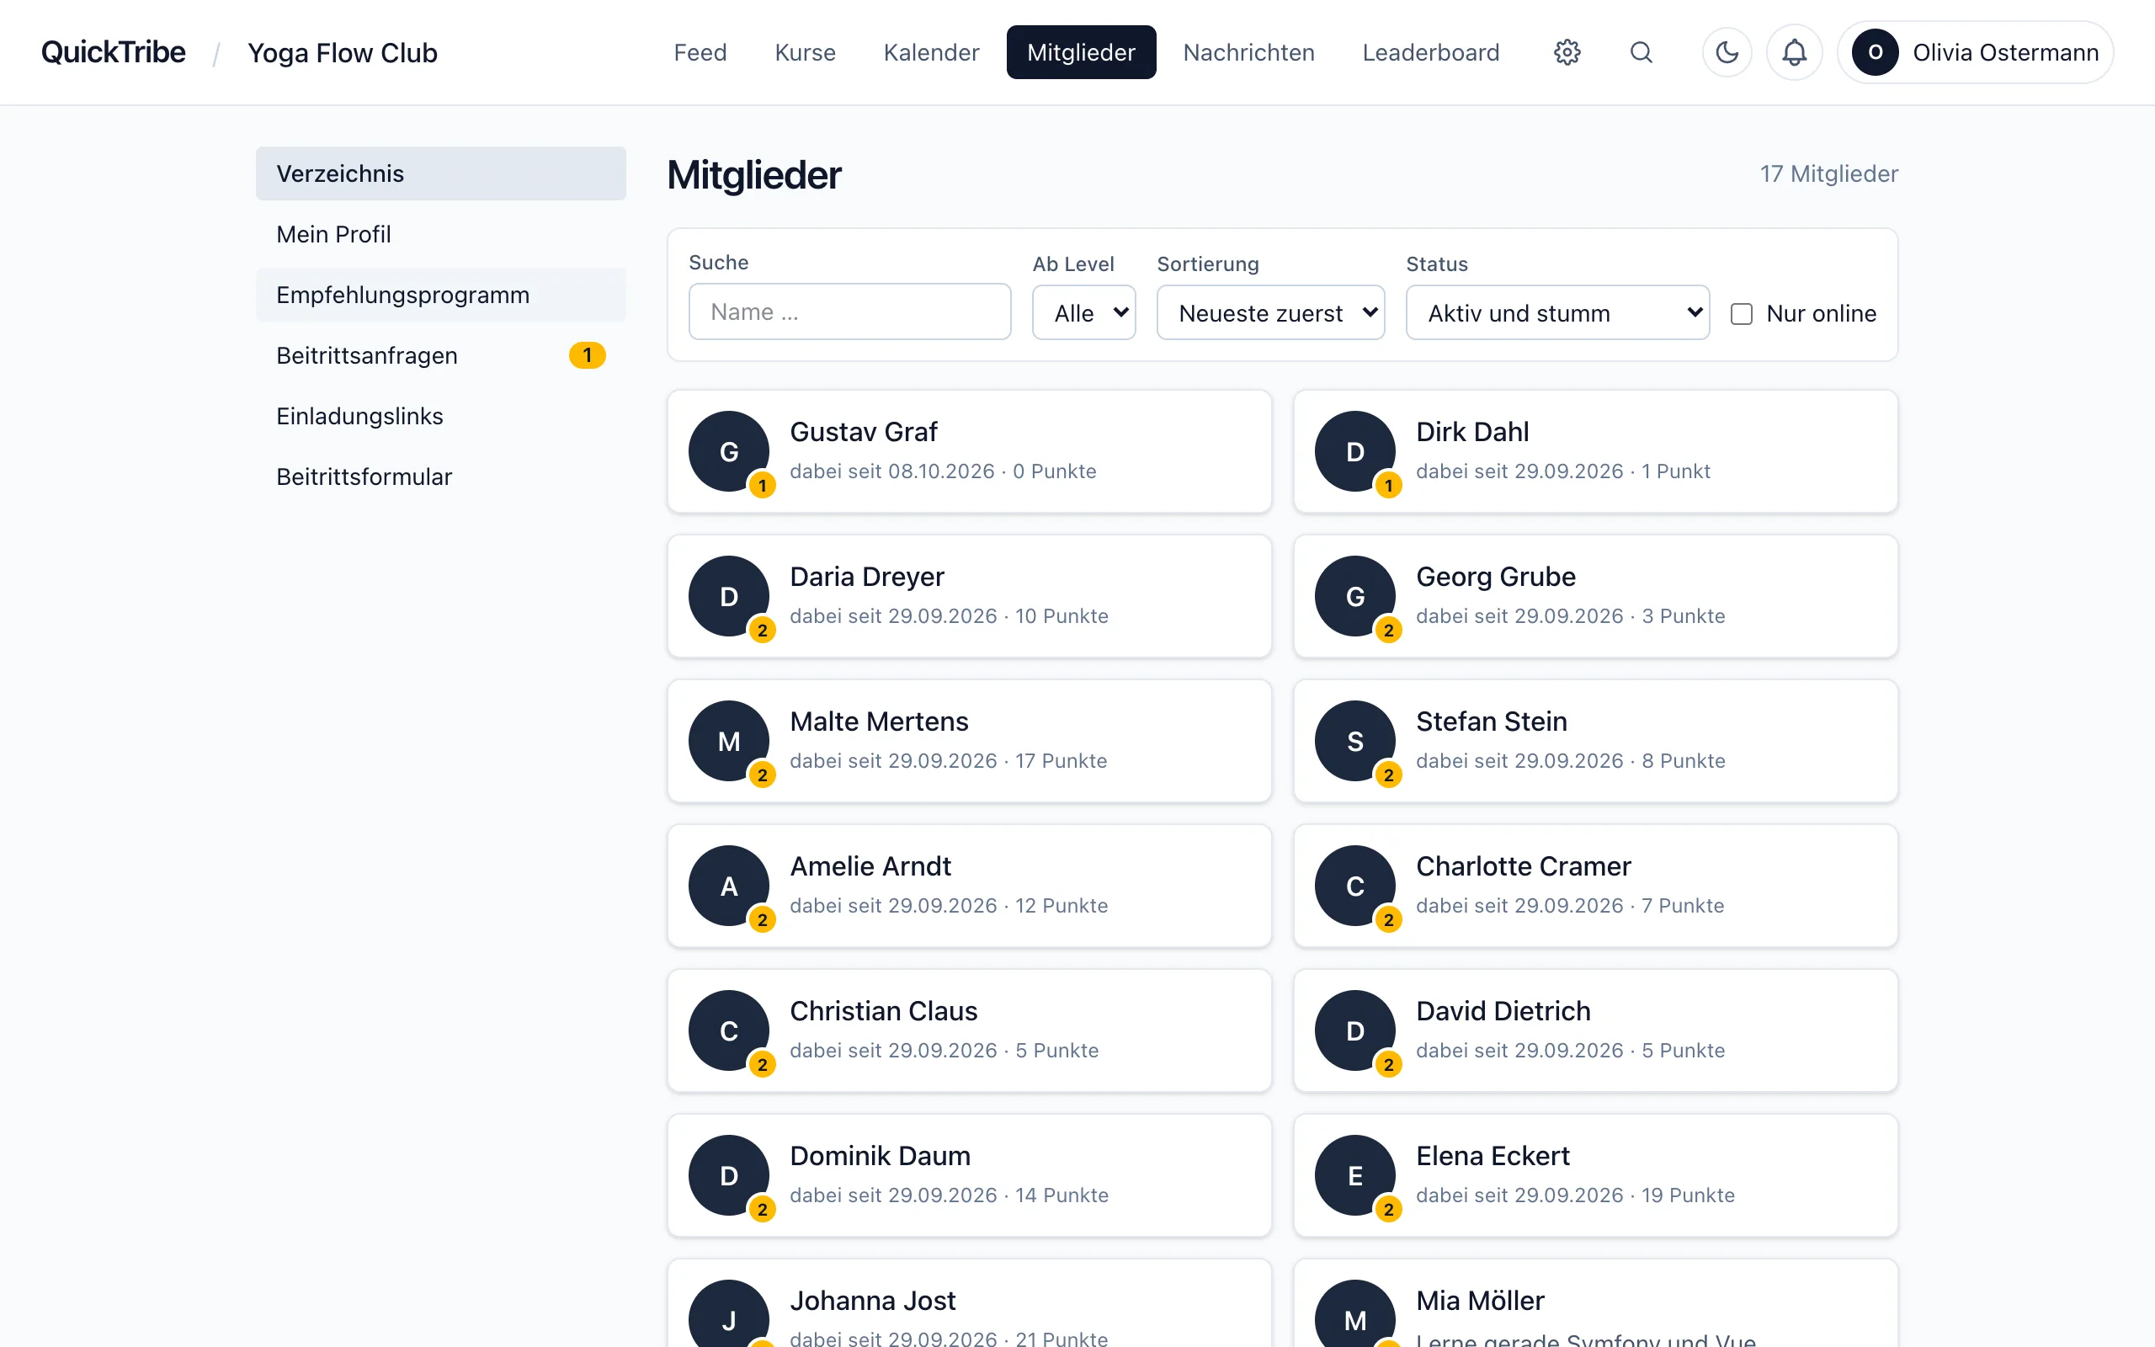Screen dimensions: 2155x1347
Task: Switch to the Kalender tab
Action: [x=930, y=52]
